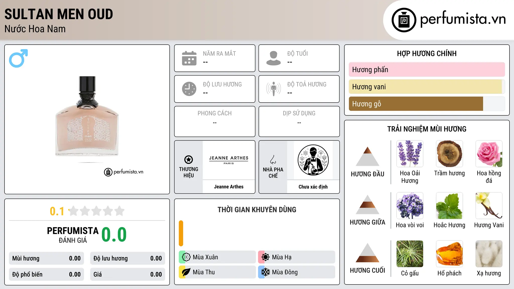514x289 pixels.
Task: Click the clock icon for Độ lưu hương
Action: click(189, 89)
